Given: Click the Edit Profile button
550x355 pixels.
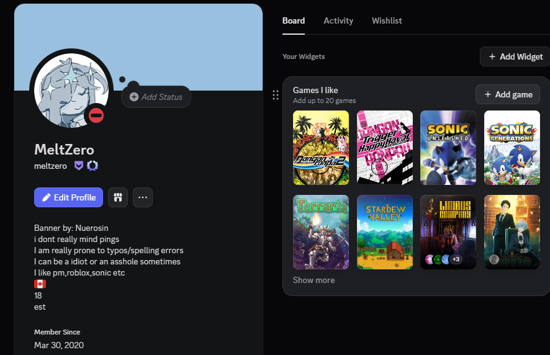Looking at the screenshot, I should tap(68, 197).
